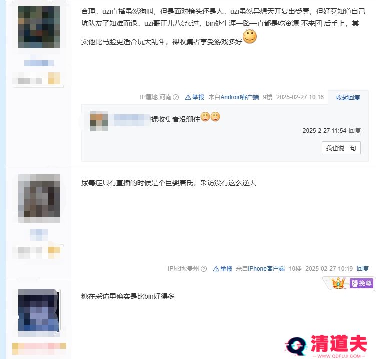
Task: Click the smiley emoji in floor 9 post
Action: coord(250,37)
